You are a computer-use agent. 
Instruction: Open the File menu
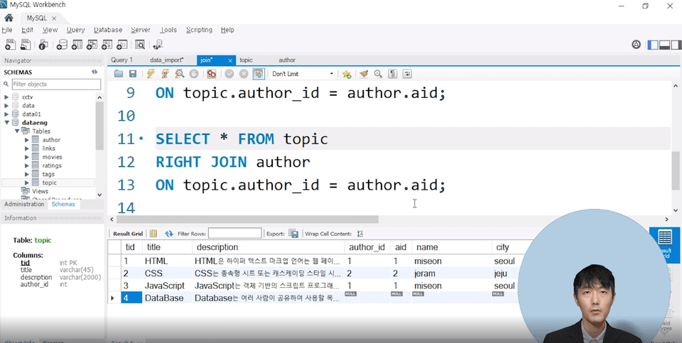(7, 30)
